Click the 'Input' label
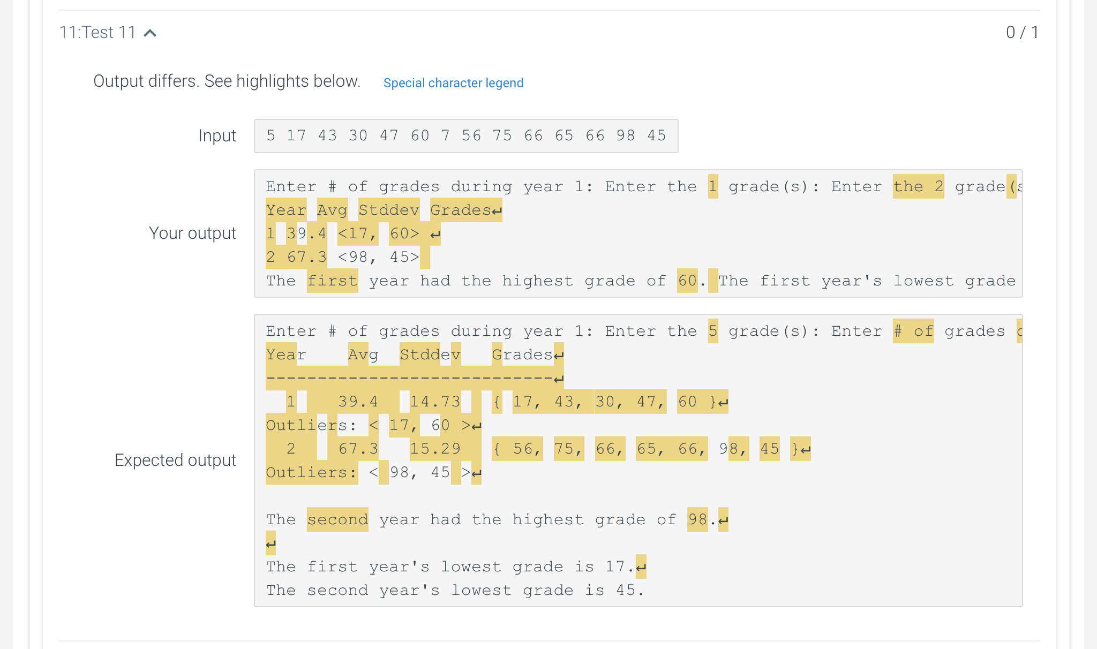This screenshot has height=649, width=1097. [x=217, y=136]
